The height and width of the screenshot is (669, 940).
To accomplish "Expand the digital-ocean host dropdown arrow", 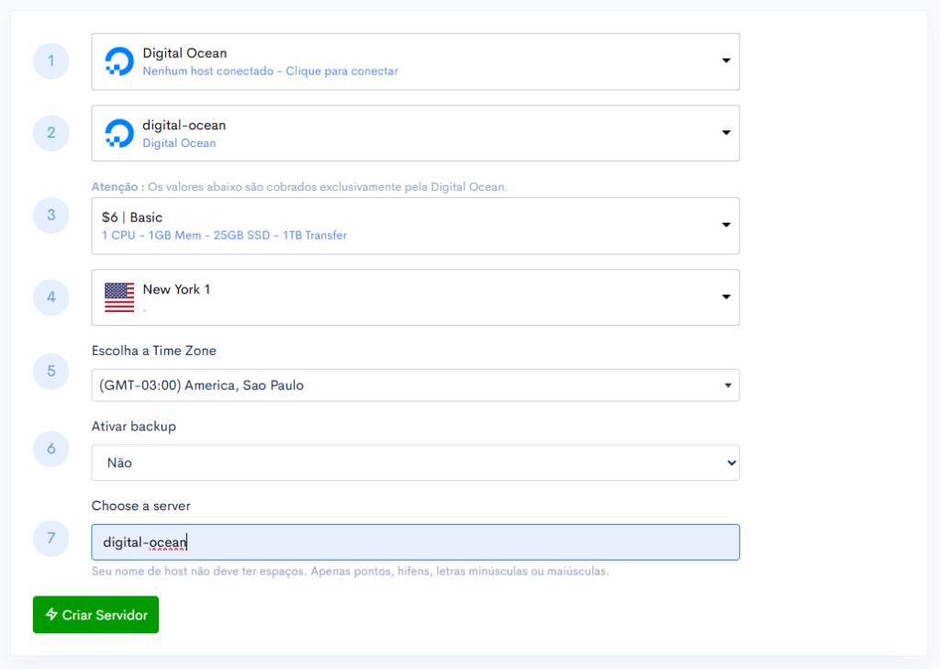I will pos(726,132).
